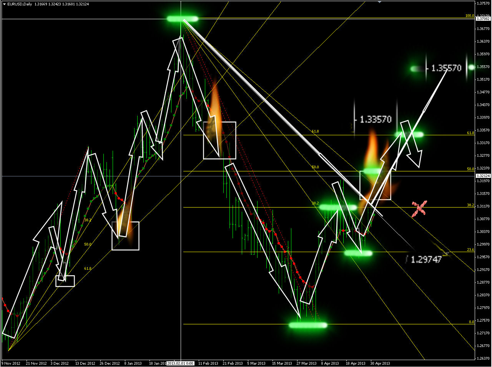Click 1.34370 on the price axis
This screenshot has height=367, width=492.
pyautogui.click(x=484, y=105)
